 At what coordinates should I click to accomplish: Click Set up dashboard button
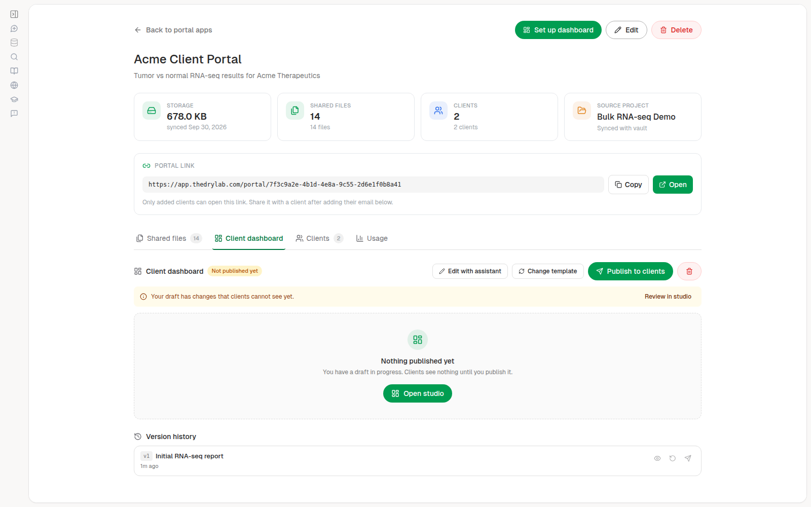[558, 30]
